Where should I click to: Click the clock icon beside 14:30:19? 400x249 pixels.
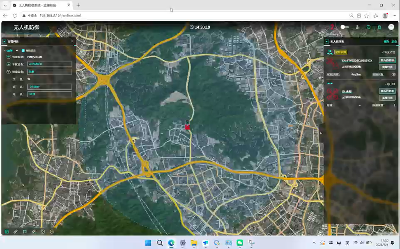192,27
